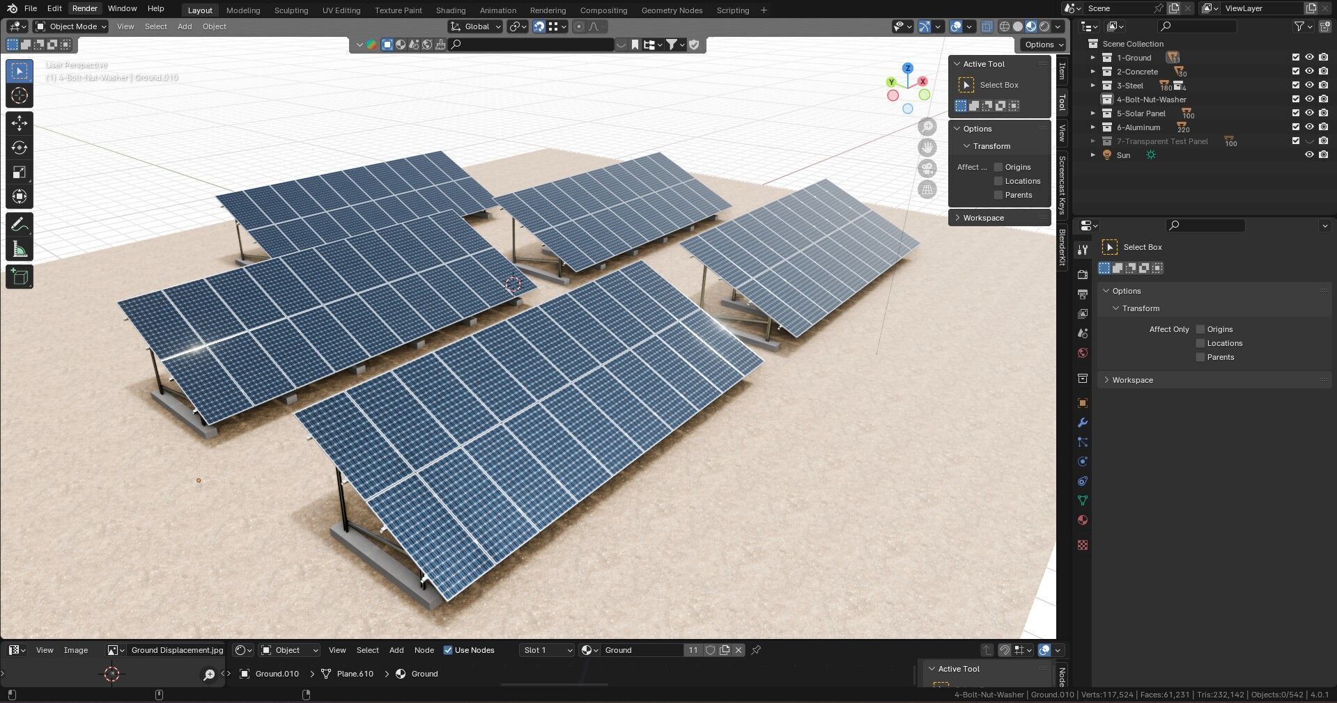The width and height of the screenshot is (1337, 703).
Task: Switch to wireframe viewport shading
Action: point(1005,26)
